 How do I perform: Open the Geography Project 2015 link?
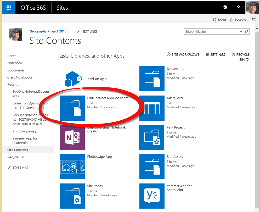click(48, 31)
